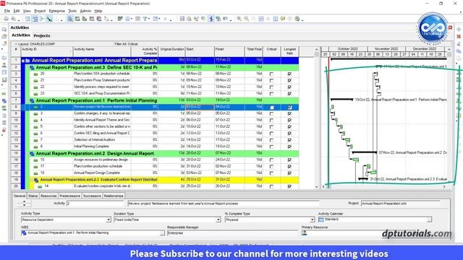463x260 pixels.
Task: Click previous/next activity stepper arrows
Action: click(x=24, y=204)
